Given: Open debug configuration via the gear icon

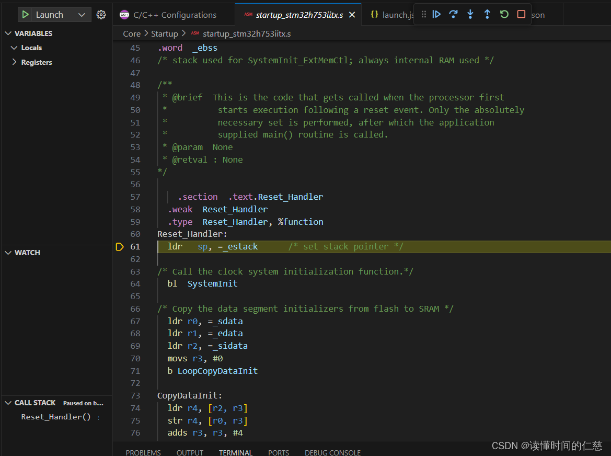Looking at the screenshot, I should pyautogui.click(x=101, y=14).
